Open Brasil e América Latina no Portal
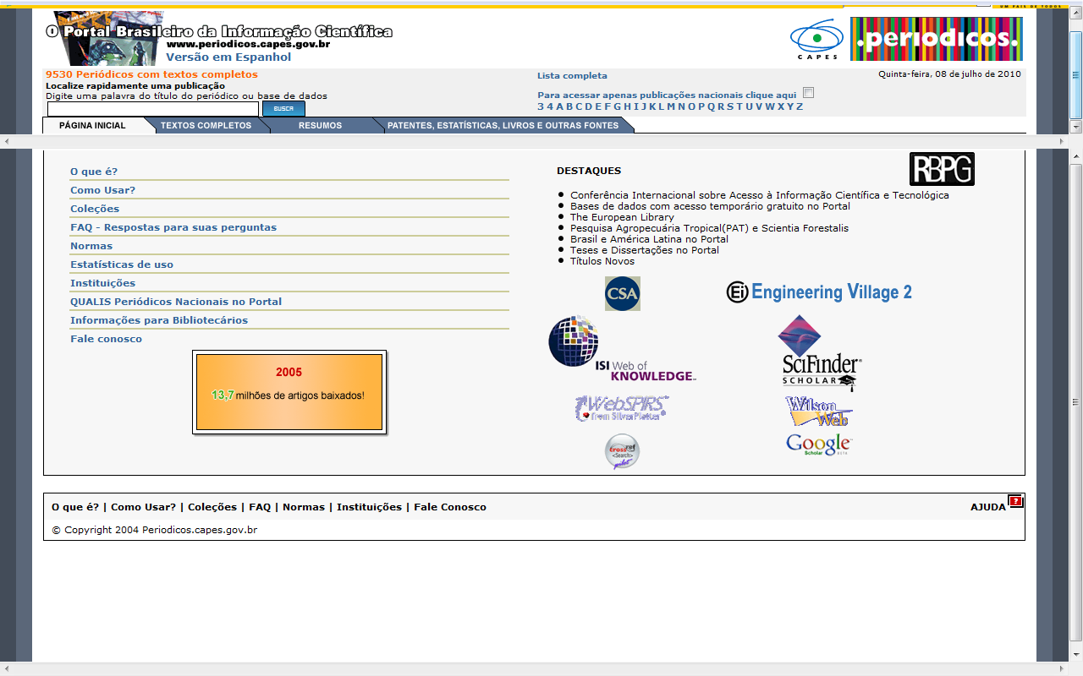Screen dimensions: 1083x676 pos(649,239)
